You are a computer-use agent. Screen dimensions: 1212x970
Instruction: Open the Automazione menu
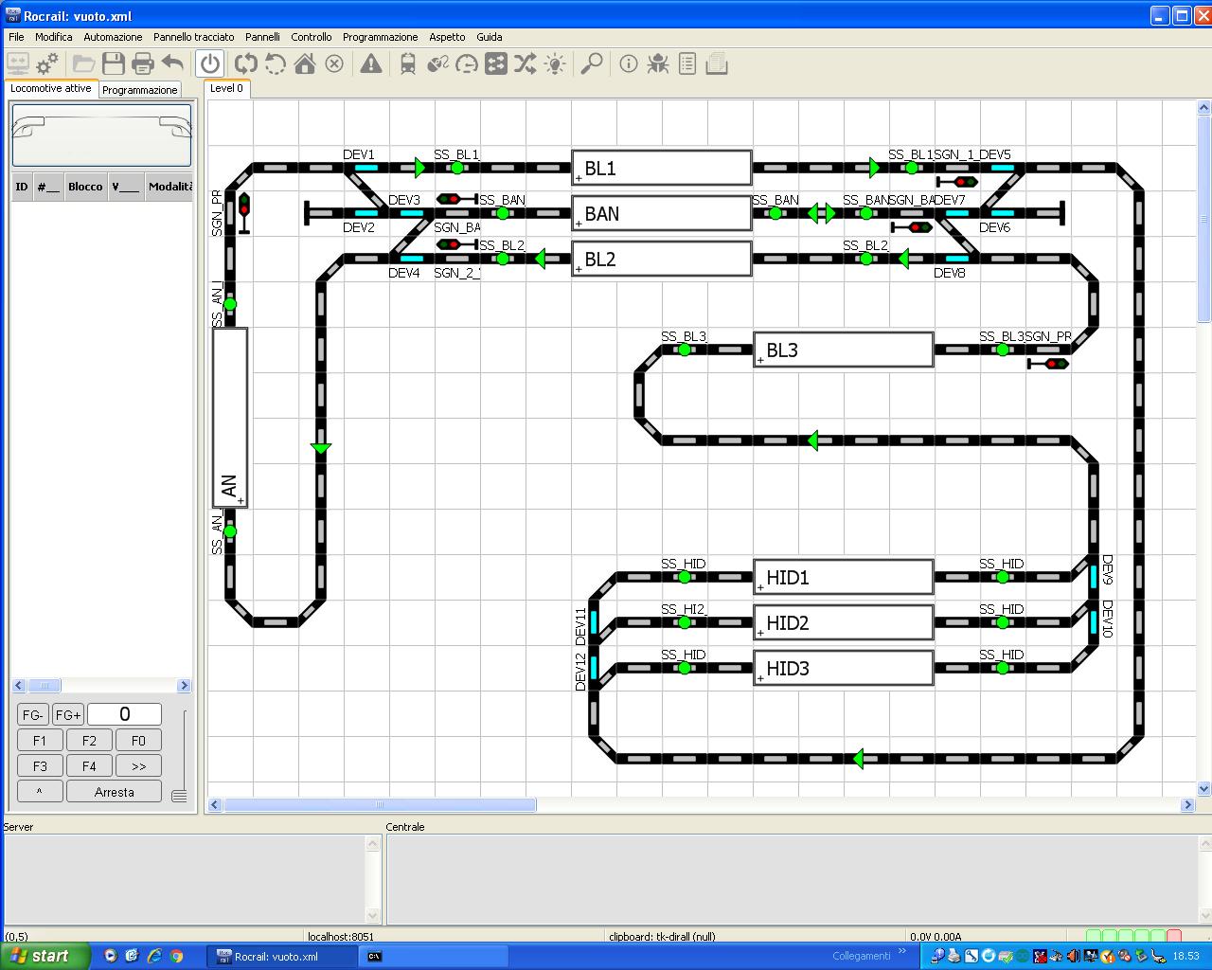(113, 37)
